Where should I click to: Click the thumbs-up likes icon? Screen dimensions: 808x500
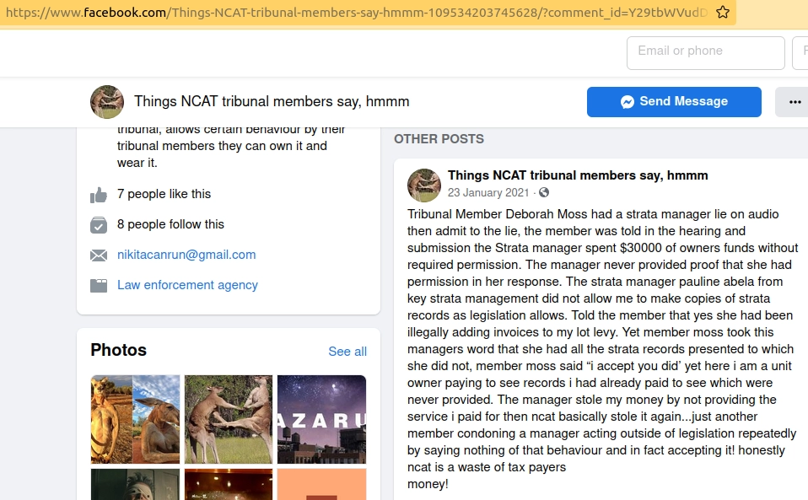pyautogui.click(x=99, y=195)
